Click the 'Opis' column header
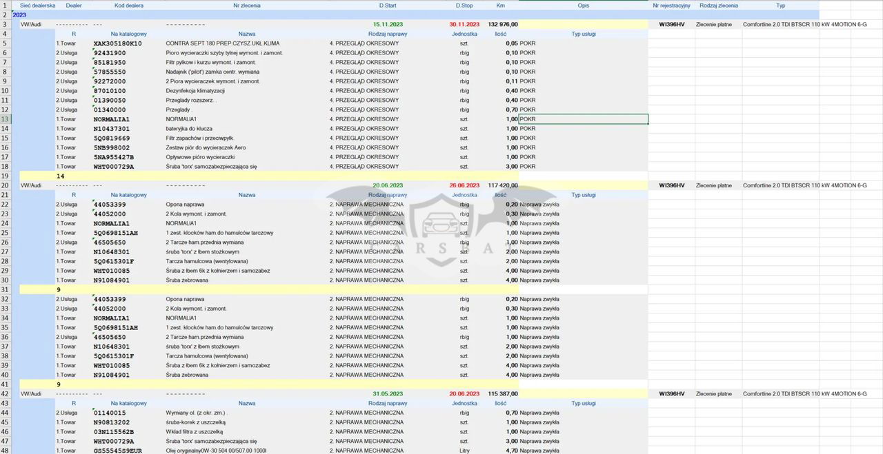The image size is (883, 454). pos(583,6)
